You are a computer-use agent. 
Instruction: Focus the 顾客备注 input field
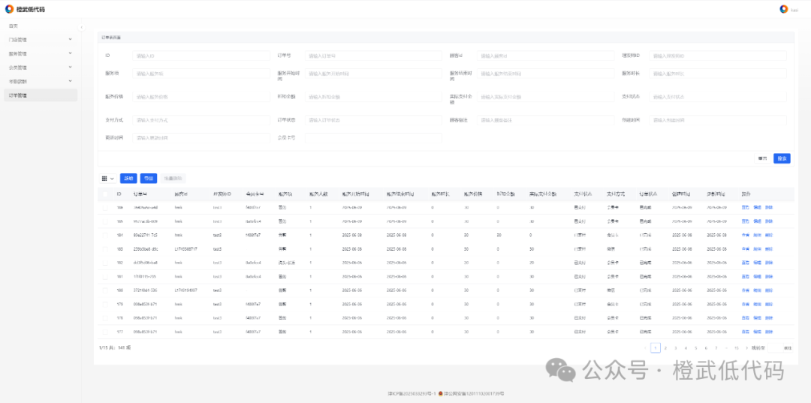(546, 120)
